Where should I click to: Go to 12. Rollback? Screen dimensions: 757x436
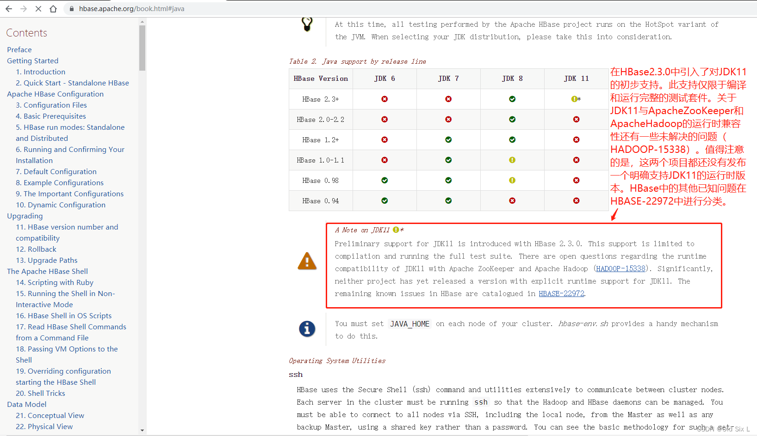(x=36, y=249)
